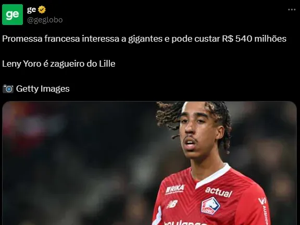Screen dimensions: 300x225
Task: Open the tweet photo's blurred background area
Action: 77,162
